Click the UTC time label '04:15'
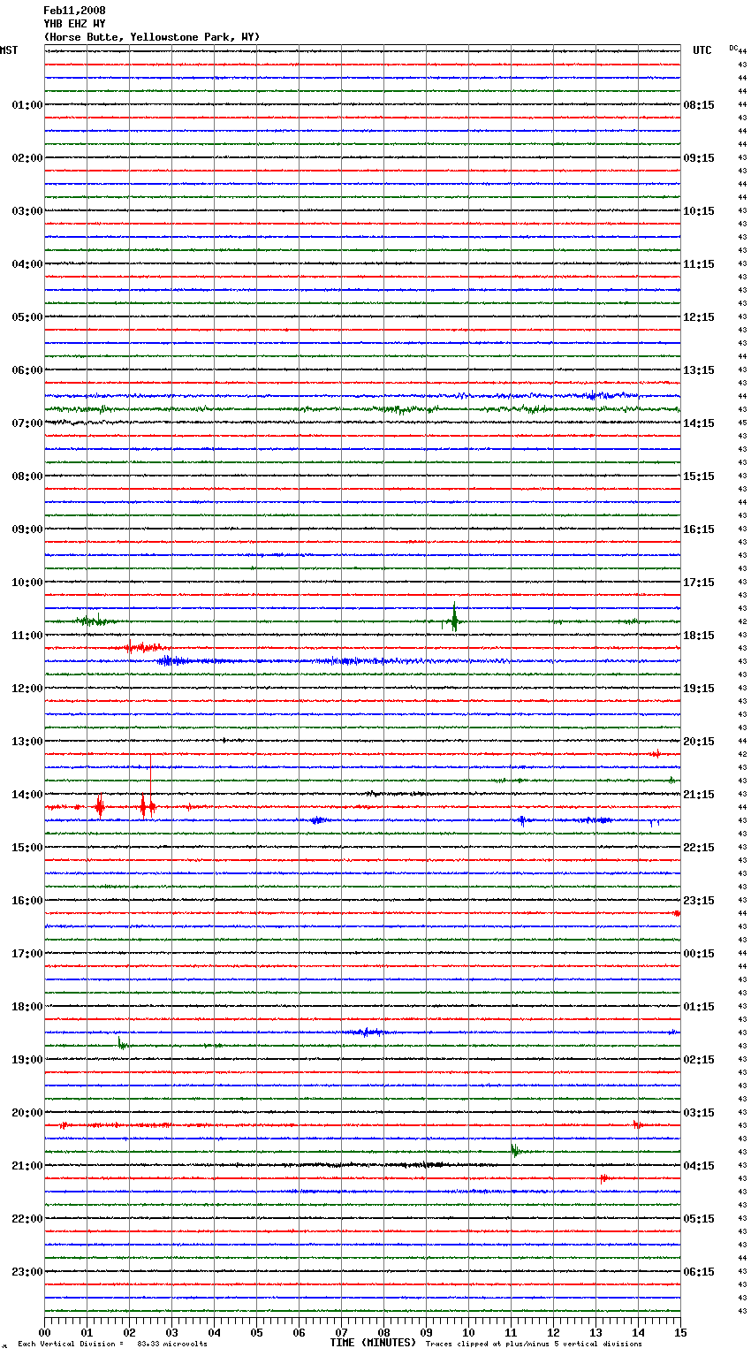Image resolution: width=751 pixels, height=1356 pixels. [x=699, y=1166]
